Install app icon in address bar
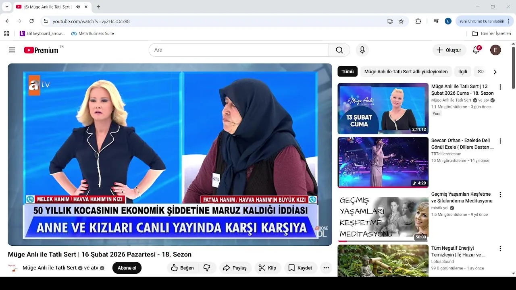 pos(390,21)
